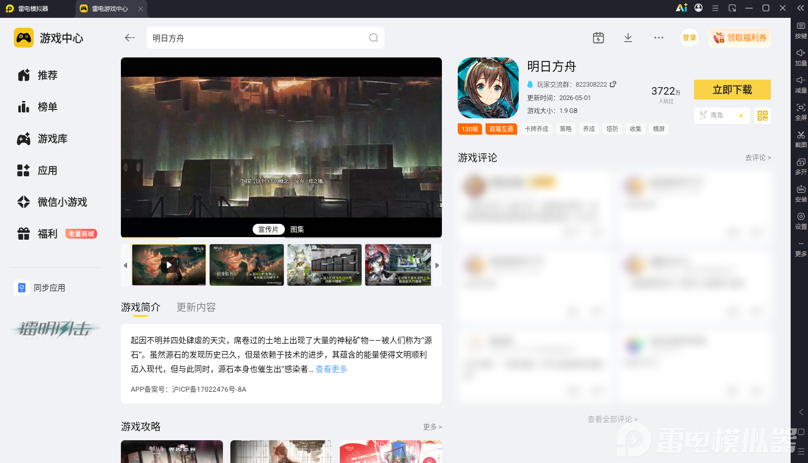Open the 推荐 recommendations page

(x=38, y=75)
